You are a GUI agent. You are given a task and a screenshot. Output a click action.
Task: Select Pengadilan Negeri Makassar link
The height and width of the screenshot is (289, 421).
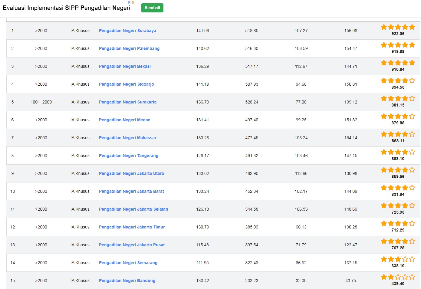pyautogui.click(x=127, y=138)
